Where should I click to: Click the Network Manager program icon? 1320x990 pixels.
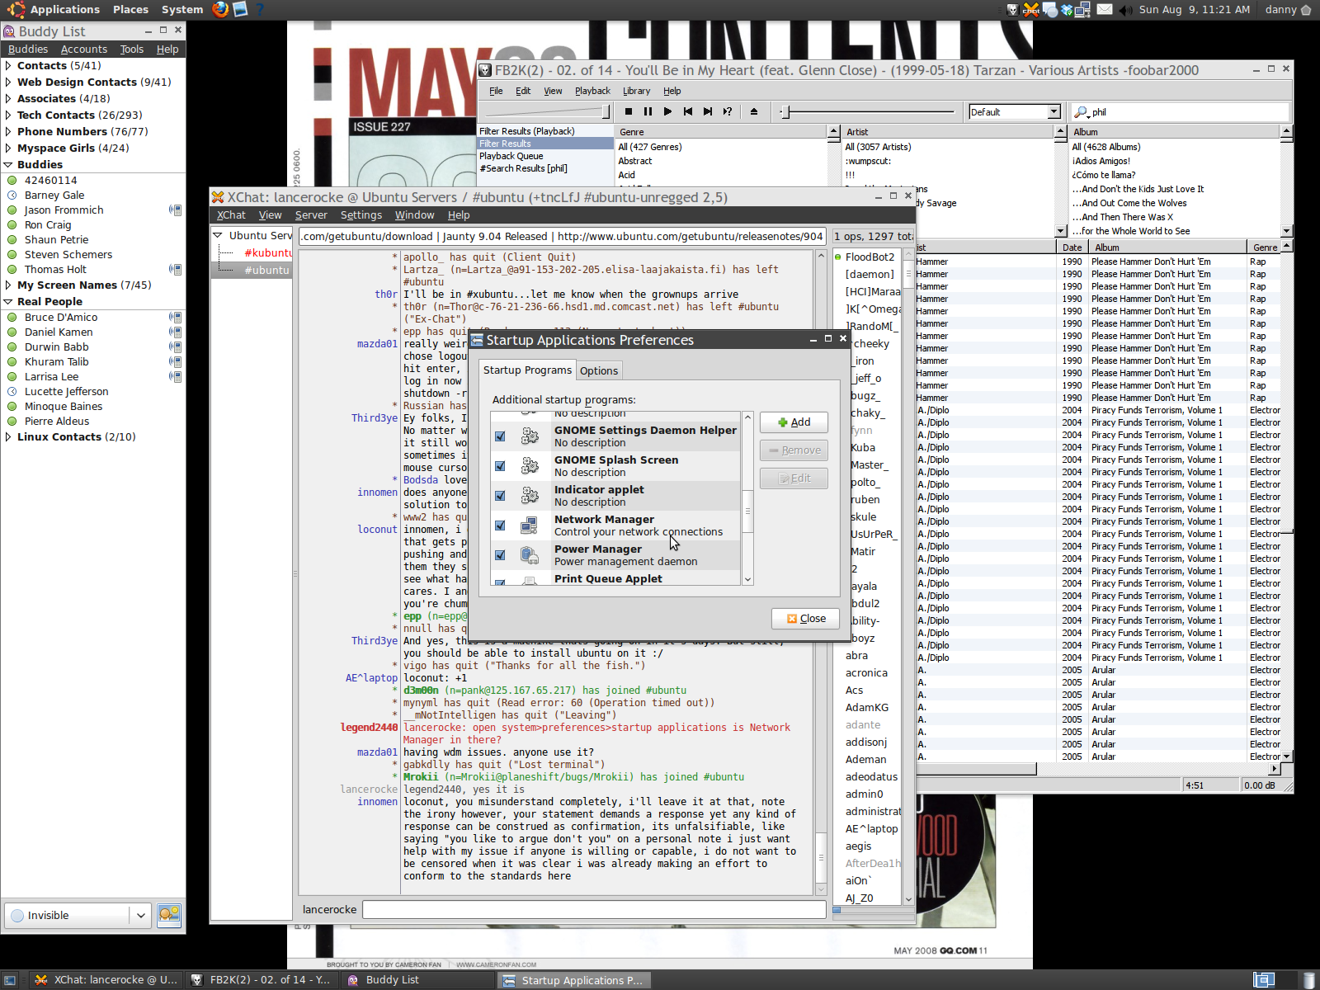pos(530,526)
